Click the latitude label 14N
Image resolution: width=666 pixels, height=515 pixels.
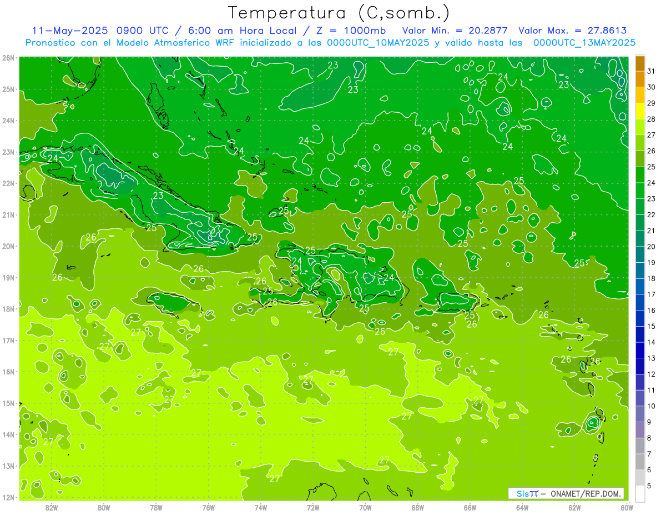coord(8,434)
